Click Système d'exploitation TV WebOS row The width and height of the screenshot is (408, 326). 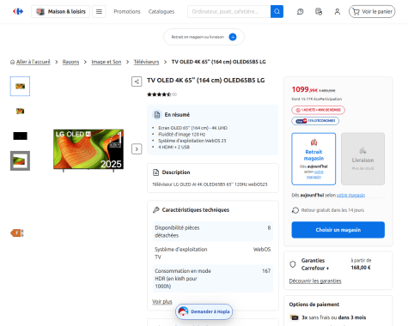pos(213,253)
